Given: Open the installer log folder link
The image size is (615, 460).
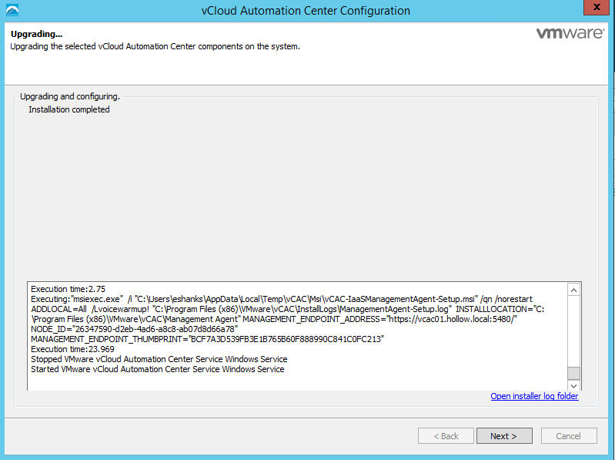Looking at the screenshot, I should coord(534,397).
